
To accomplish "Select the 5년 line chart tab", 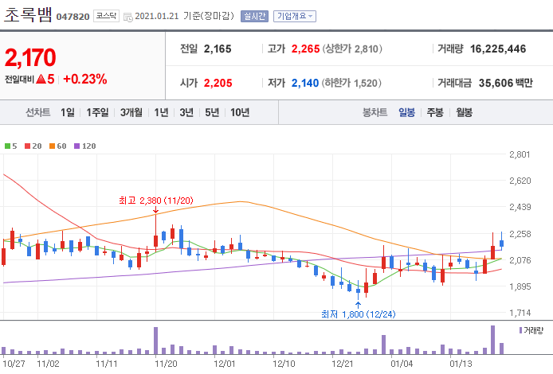I will click(x=212, y=112).
